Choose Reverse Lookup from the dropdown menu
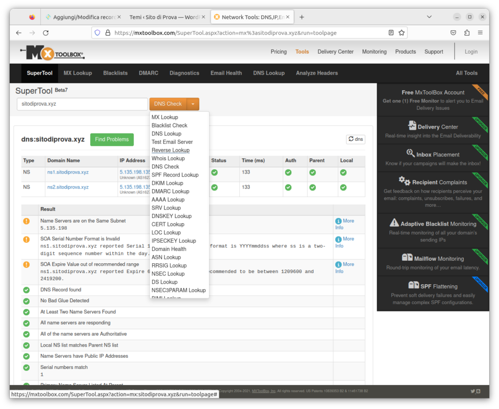The width and height of the screenshot is (499, 409). (x=171, y=150)
